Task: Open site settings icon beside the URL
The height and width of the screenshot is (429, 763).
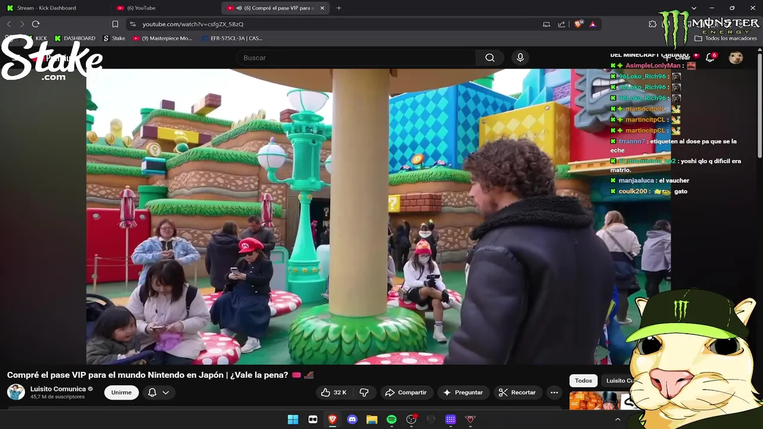Action: [132, 24]
